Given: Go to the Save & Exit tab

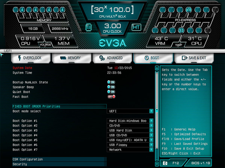Looking at the screenshot, I should click(x=194, y=58).
